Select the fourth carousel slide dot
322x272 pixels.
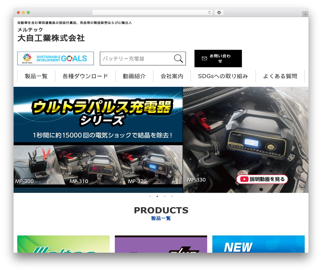click(x=172, y=196)
